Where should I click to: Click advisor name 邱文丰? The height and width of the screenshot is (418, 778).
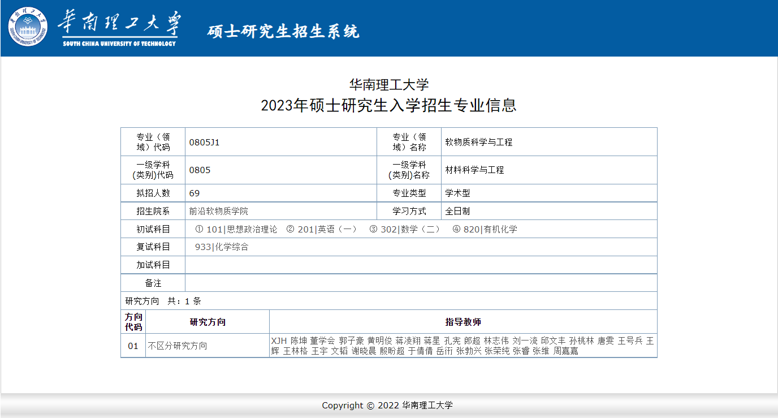pyautogui.click(x=554, y=341)
